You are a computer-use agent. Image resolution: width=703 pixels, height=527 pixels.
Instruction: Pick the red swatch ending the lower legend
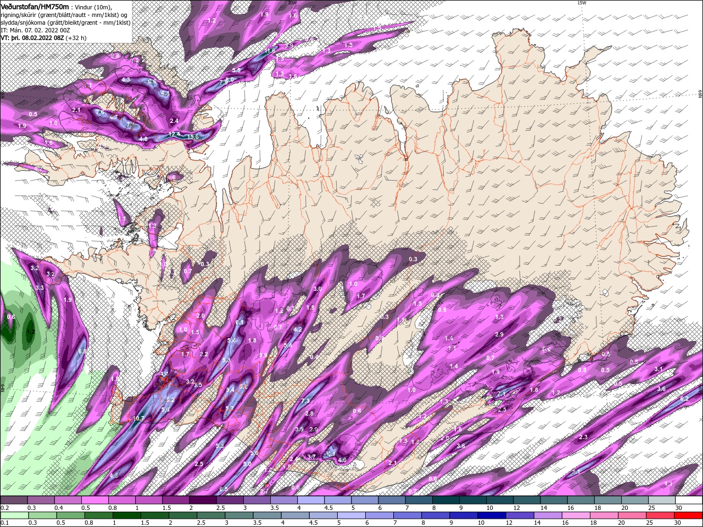coord(688,515)
